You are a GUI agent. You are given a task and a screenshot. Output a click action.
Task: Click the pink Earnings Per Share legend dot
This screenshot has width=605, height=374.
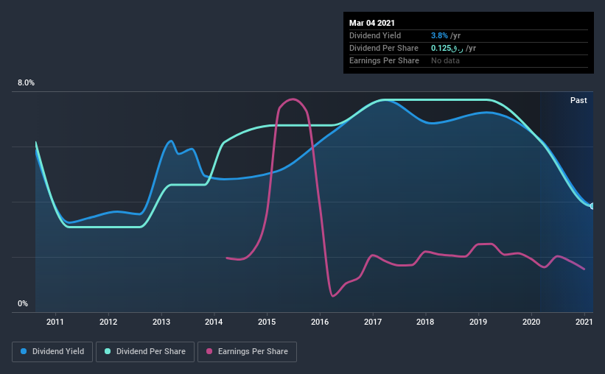pos(209,351)
